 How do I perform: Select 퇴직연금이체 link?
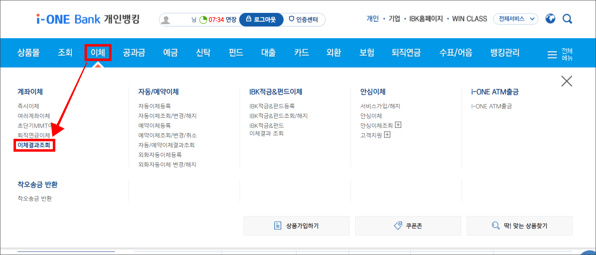34,135
